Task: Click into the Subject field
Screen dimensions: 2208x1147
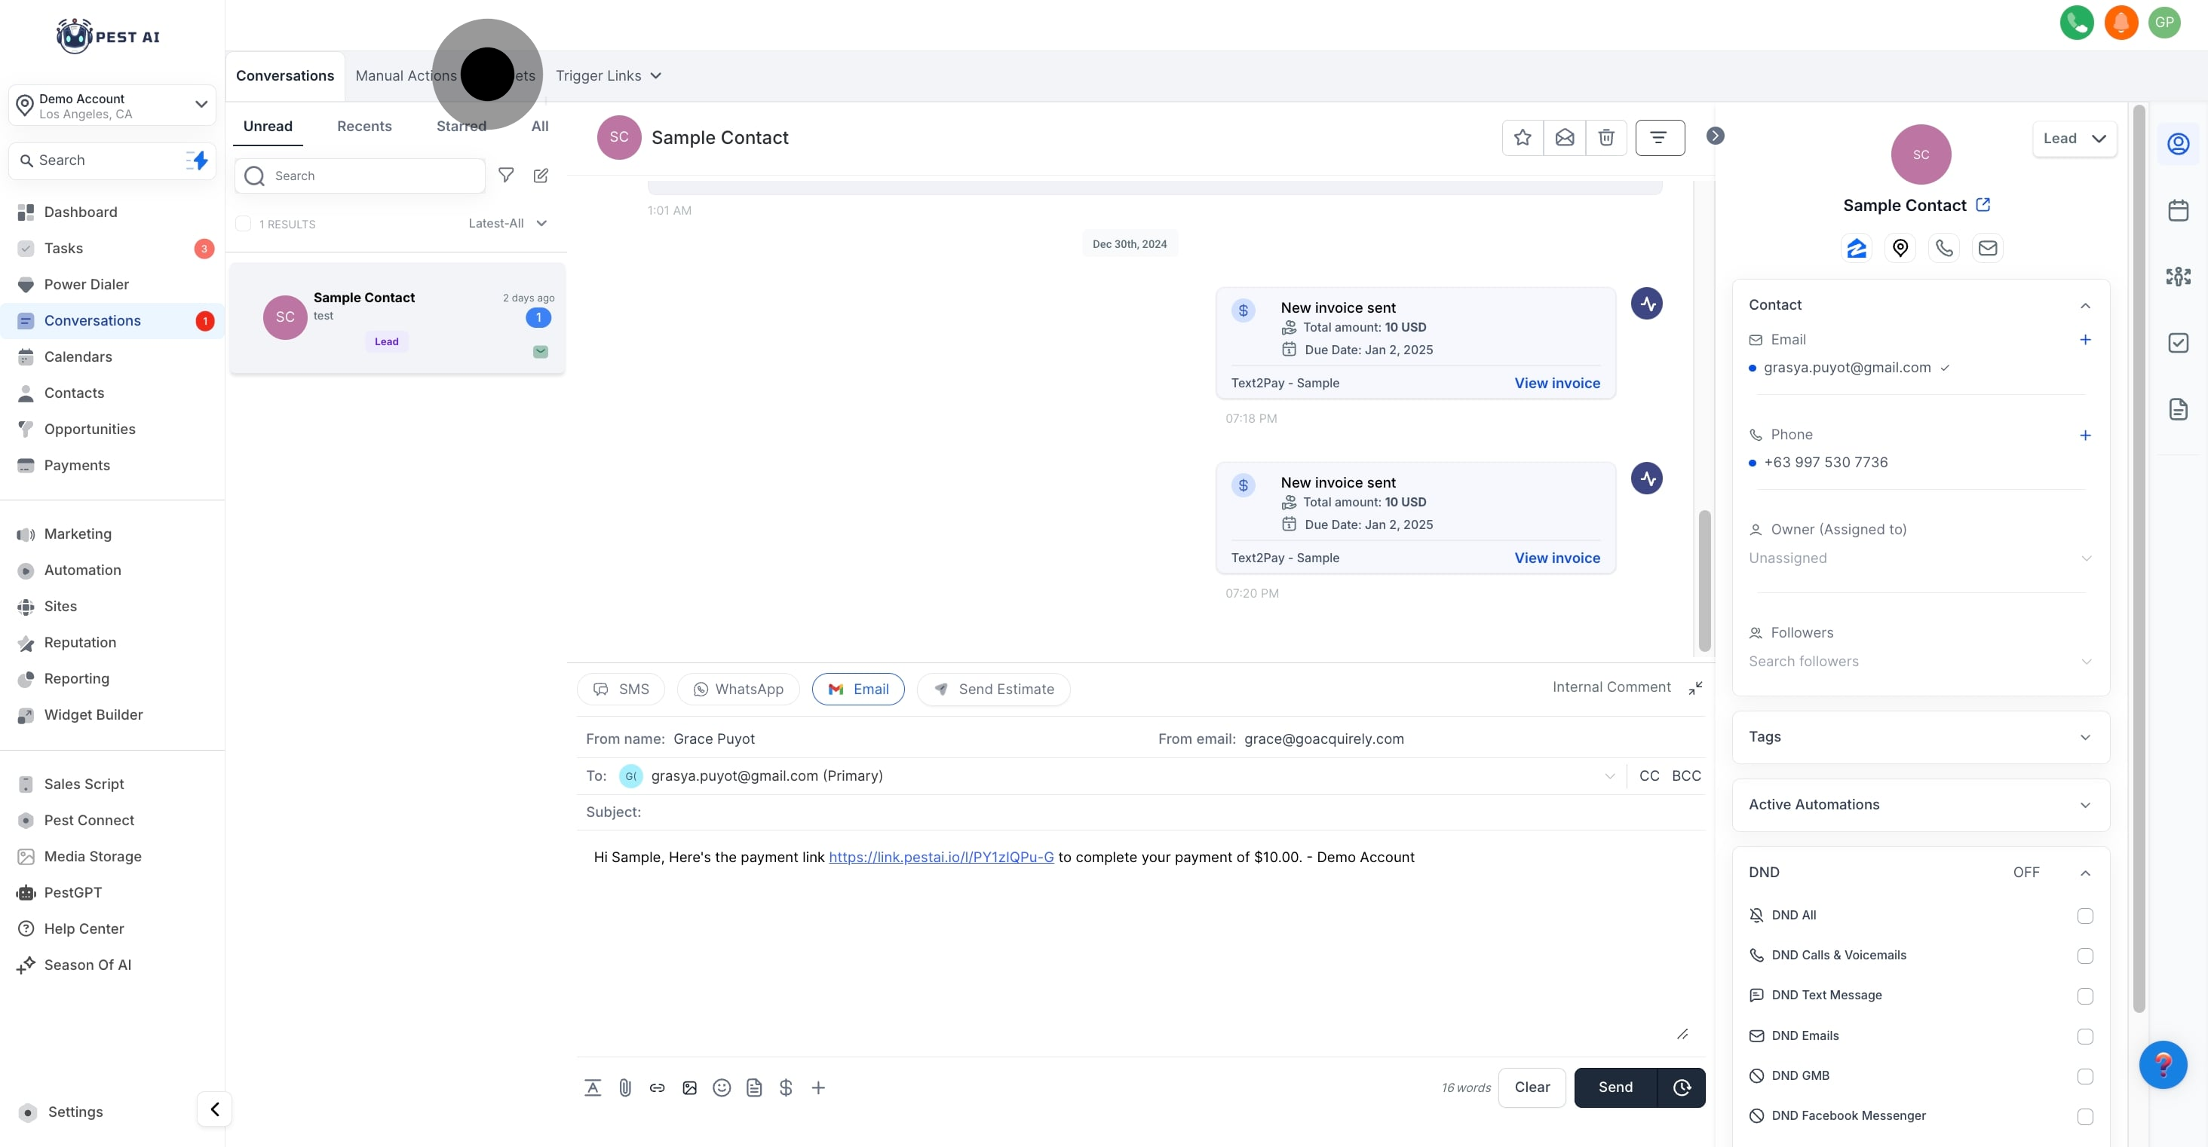Action: 1115,811
